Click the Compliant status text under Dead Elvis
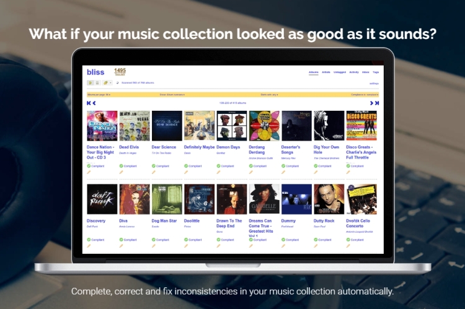 (130, 166)
